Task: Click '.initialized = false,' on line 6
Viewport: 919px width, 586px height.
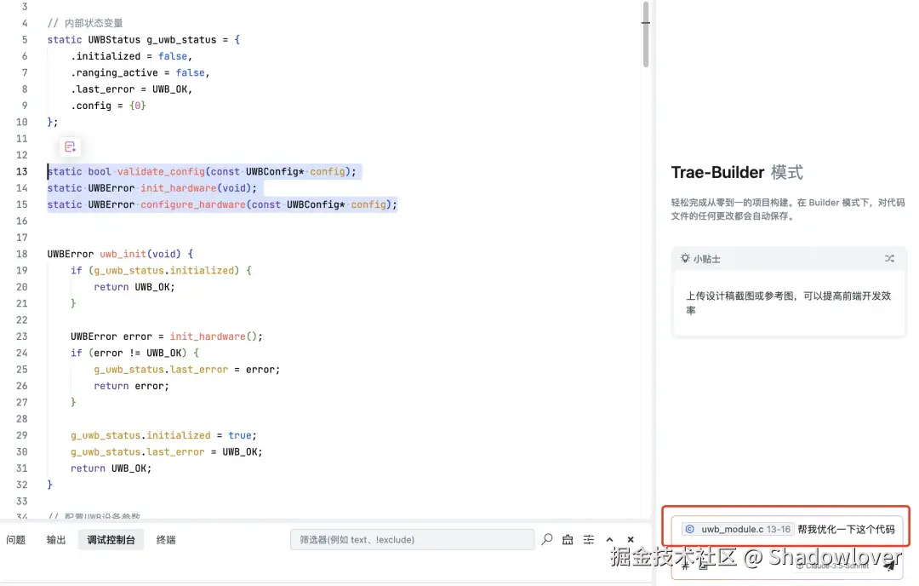Action: pyautogui.click(x=131, y=55)
